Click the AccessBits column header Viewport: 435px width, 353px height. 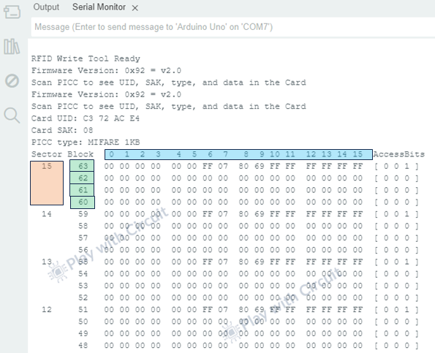coord(399,154)
